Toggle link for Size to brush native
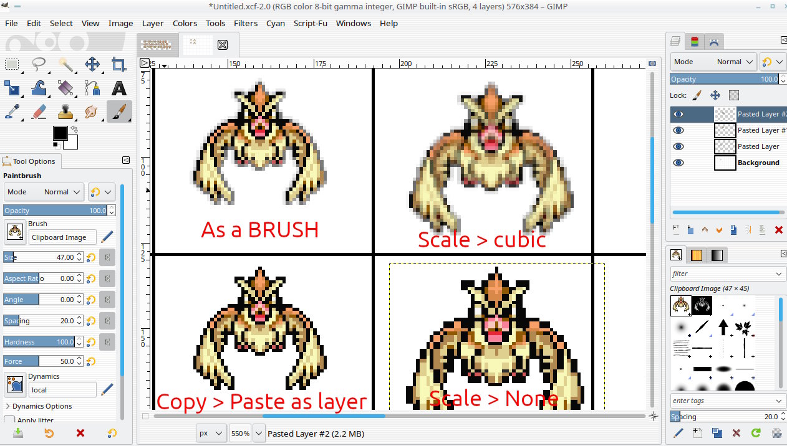The width and height of the screenshot is (787, 446). coord(107,257)
